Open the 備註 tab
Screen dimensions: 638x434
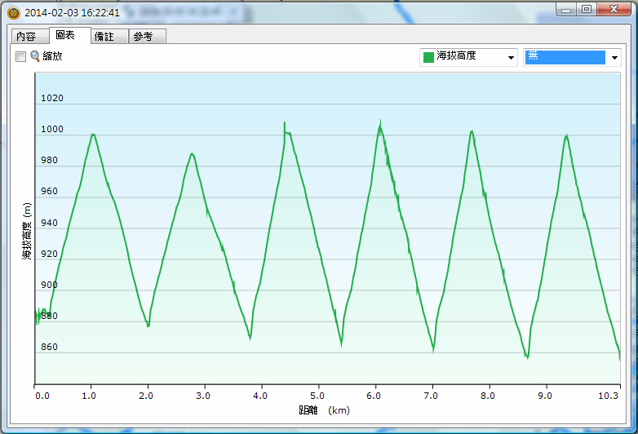[x=104, y=37]
